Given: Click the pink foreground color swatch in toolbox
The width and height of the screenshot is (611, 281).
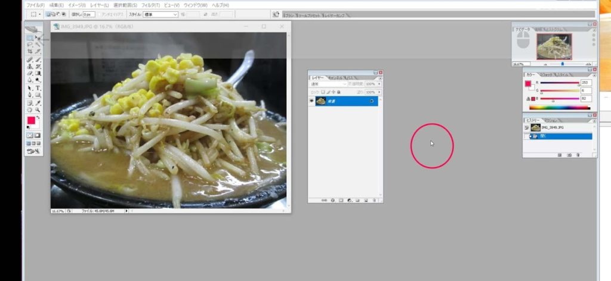Looking at the screenshot, I should tap(31, 120).
